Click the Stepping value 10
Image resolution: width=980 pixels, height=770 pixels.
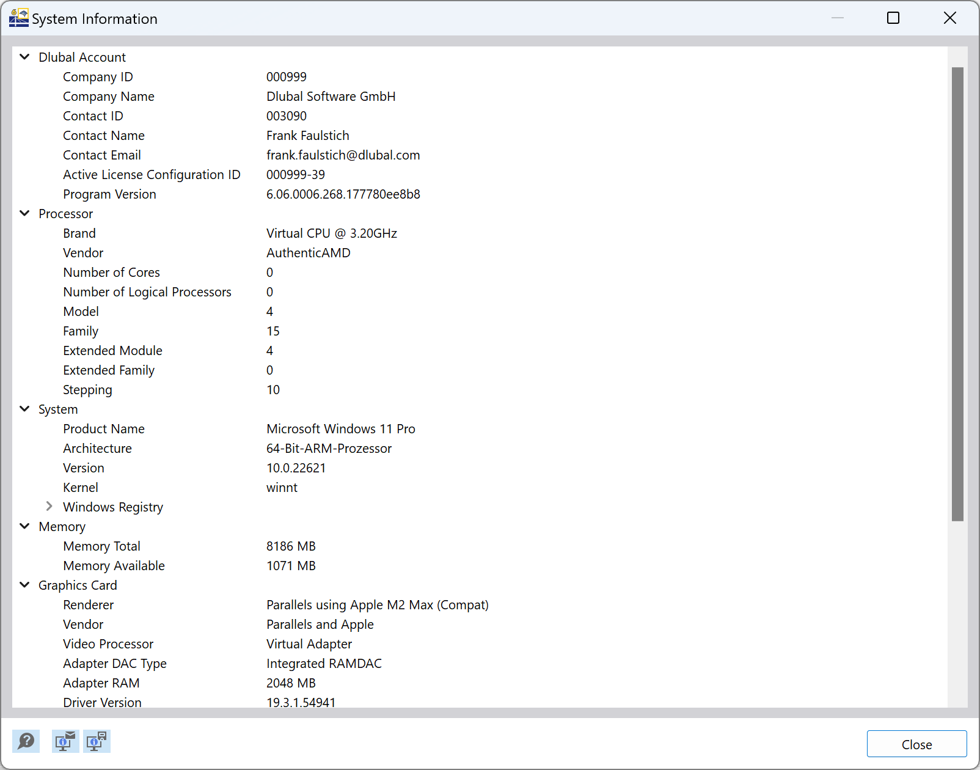point(273,389)
